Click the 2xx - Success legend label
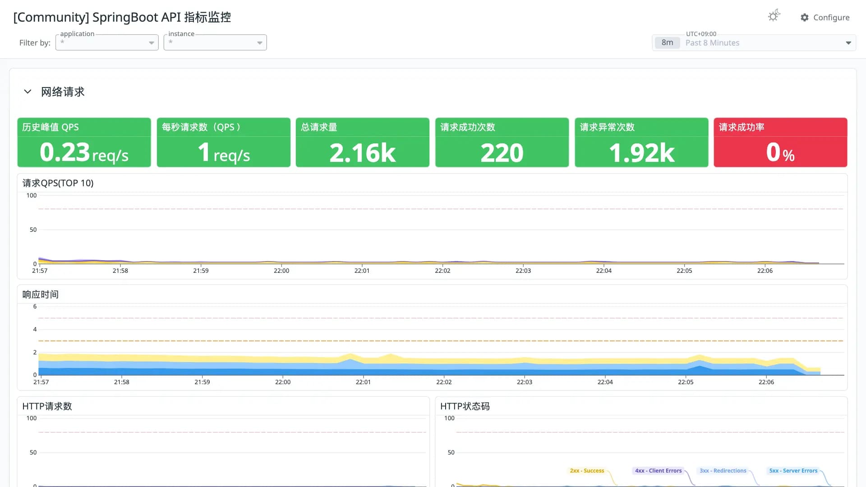Image resolution: width=866 pixels, height=487 pixels. pyautogui.click(x=587, y=471)
